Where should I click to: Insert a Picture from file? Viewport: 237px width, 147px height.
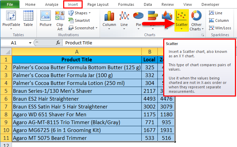(45, 18)
